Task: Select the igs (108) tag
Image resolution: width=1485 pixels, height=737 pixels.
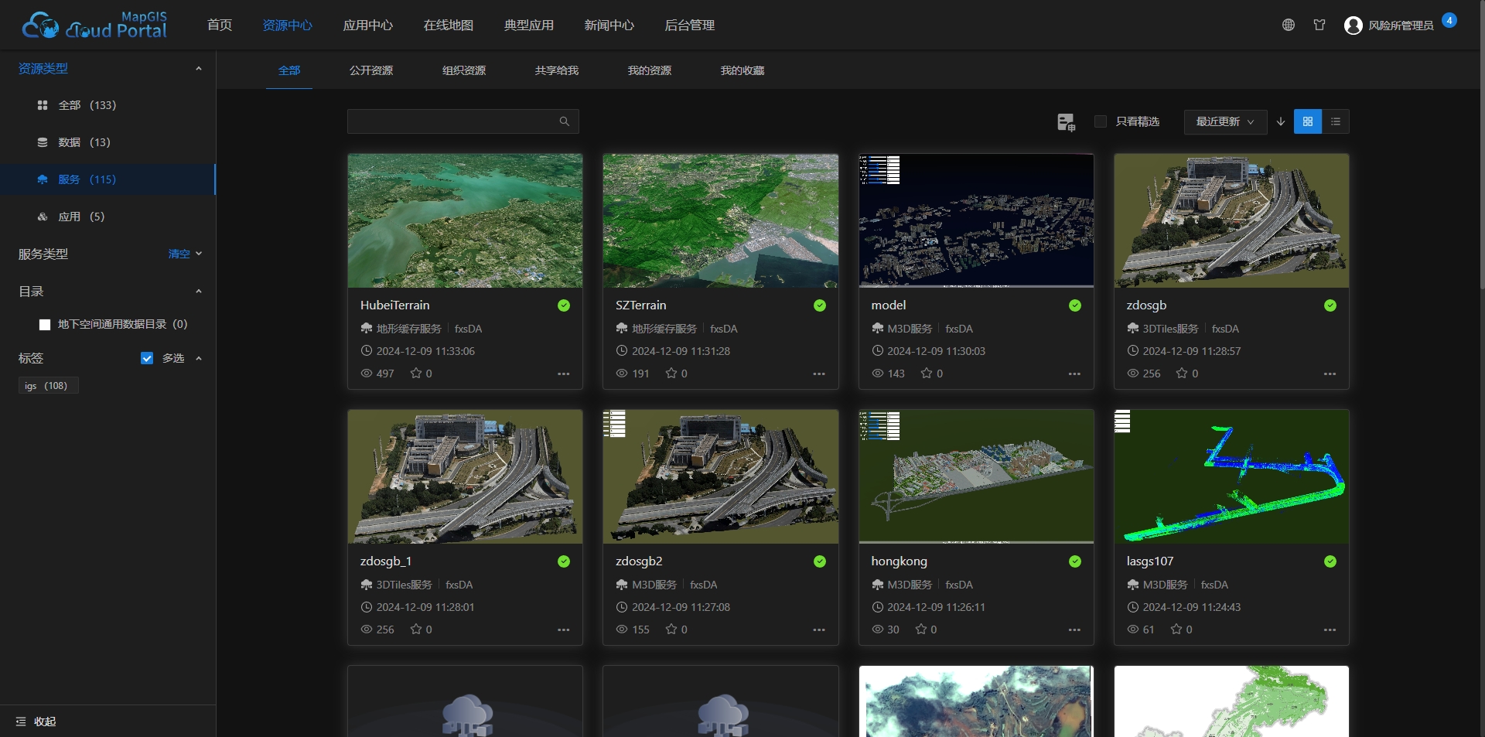Action: pos(48,386)
